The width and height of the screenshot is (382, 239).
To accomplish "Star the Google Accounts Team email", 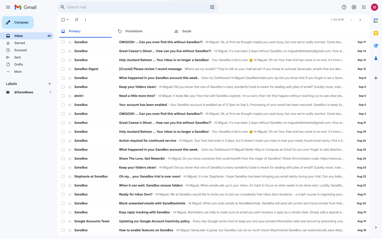I will [70, 221].
